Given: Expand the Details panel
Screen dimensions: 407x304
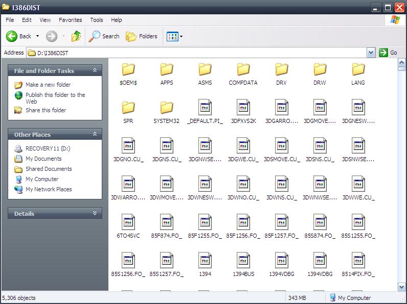Looking at the screenshot, I should pos(95,214).
